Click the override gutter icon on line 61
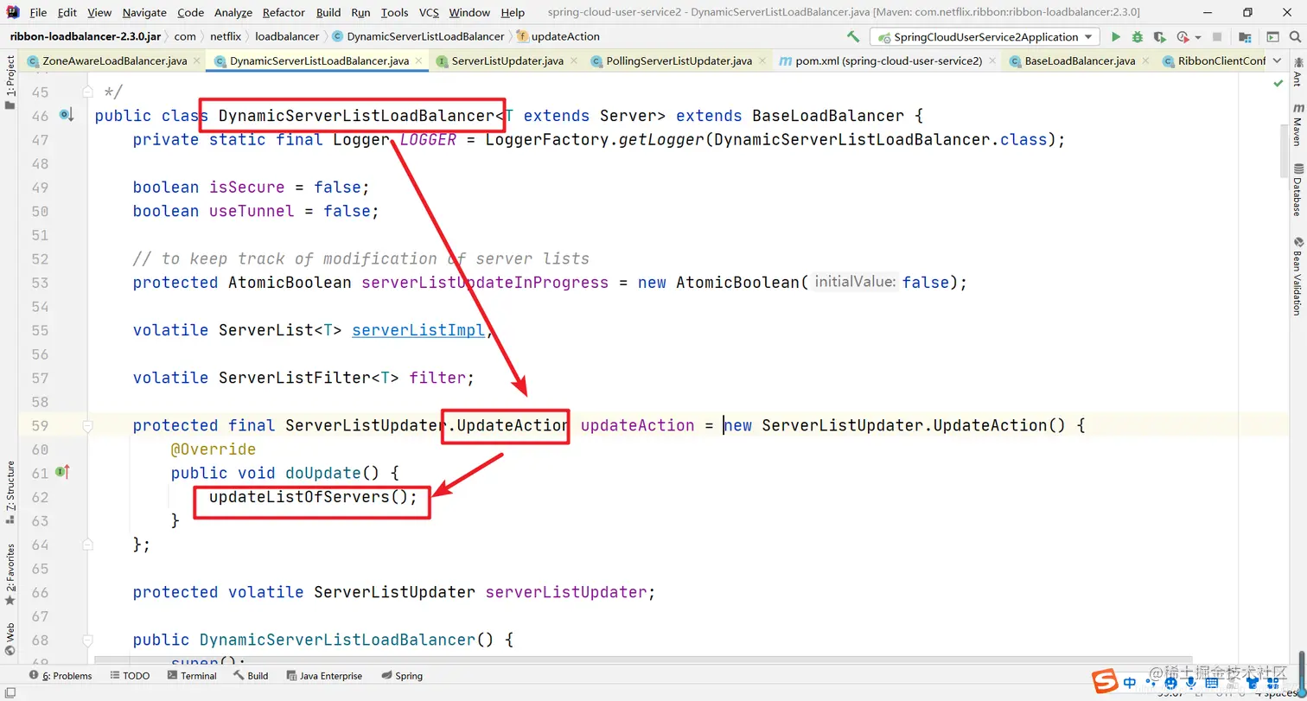This screenshot has width=1307, height=701. (61, 472)
